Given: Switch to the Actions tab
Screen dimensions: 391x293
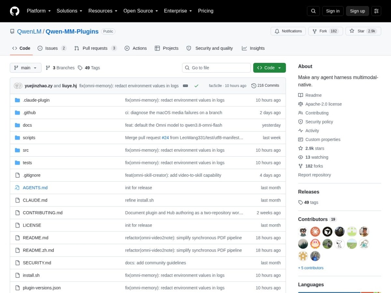Looking at the screenshot, I should (136, 48).
